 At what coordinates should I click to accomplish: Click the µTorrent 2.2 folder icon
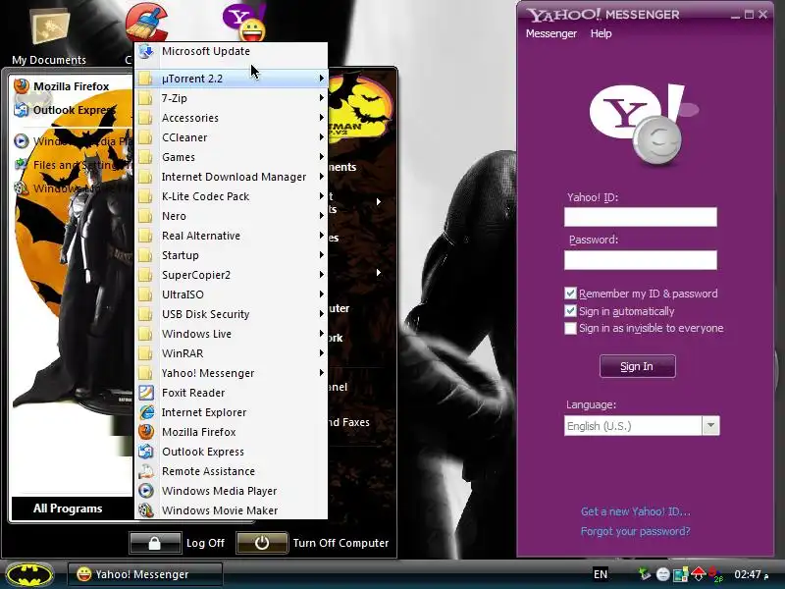(145, 79)
